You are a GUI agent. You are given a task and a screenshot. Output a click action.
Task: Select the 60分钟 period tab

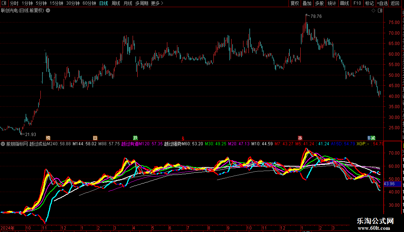coord(89,3)
